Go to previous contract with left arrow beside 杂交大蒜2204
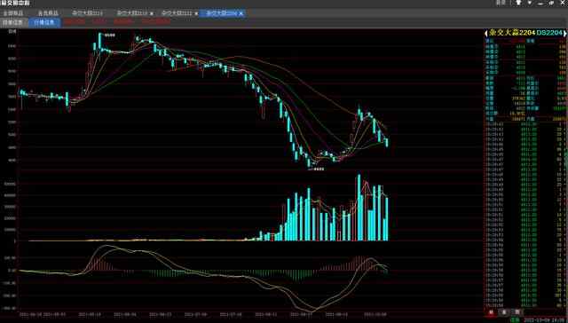 [x=486, y=33]
